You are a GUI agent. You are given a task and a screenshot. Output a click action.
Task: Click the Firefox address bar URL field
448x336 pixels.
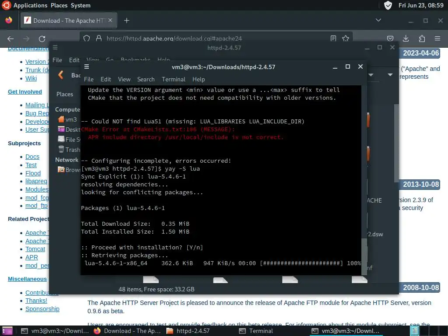(216, 38)
